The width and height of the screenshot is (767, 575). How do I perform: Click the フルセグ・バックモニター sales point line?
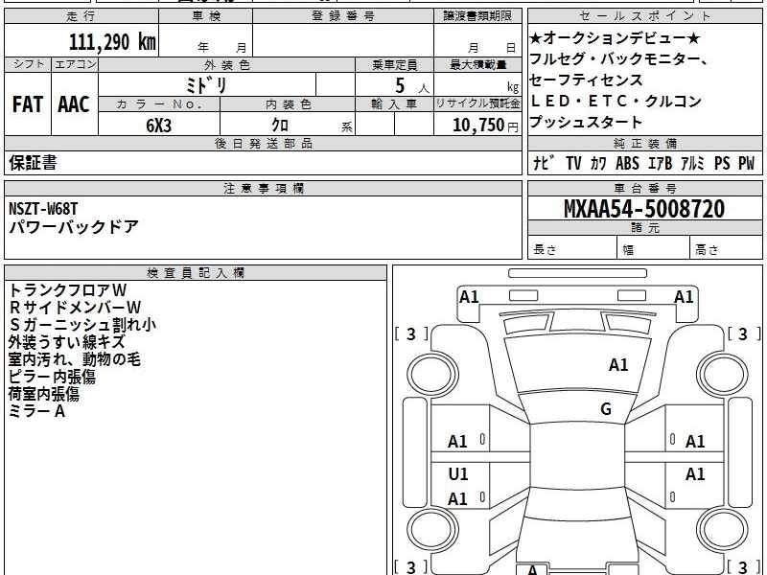pos(618,58)
